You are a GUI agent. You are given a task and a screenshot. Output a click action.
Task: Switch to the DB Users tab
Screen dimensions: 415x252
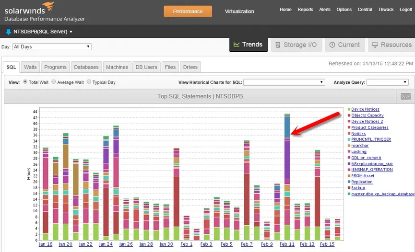146,67
